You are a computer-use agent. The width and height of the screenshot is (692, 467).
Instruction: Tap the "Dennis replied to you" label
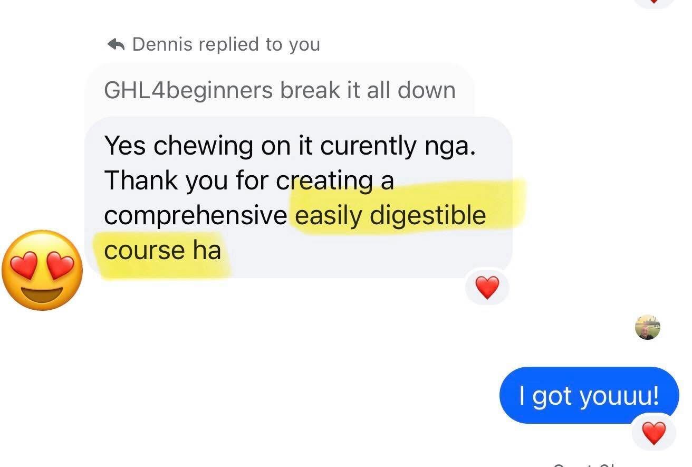click(226, 44)
